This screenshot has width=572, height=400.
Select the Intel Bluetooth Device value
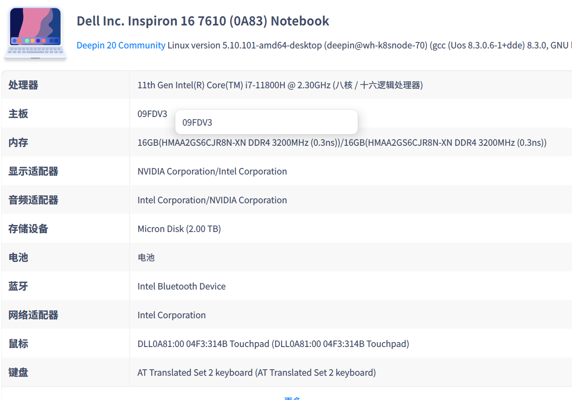pos(181,286)
